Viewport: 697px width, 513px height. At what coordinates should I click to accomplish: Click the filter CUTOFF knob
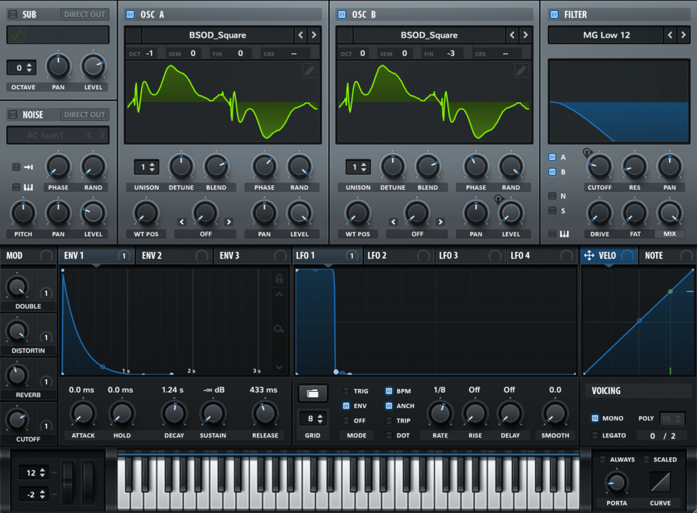[599, 165]
